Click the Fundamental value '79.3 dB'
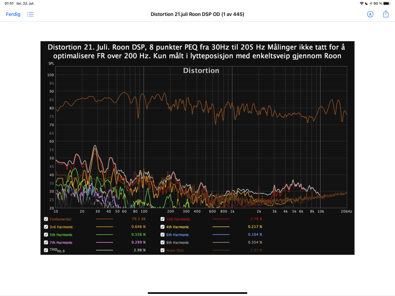Image resolution: width=395 pixels, height=296 pixels. tap(139, 219)
